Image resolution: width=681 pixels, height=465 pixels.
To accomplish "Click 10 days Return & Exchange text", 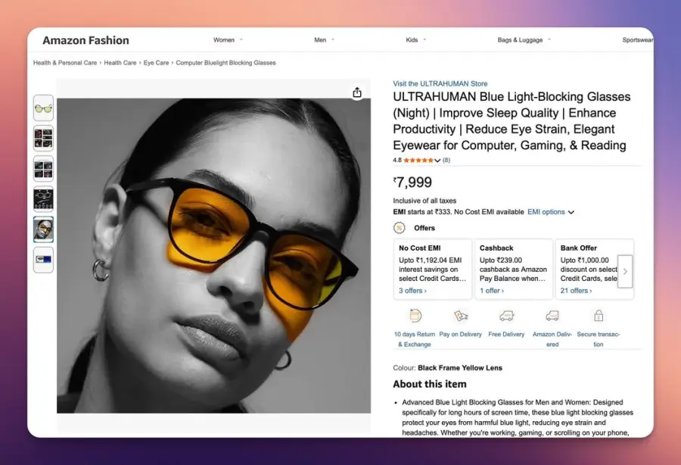I will pos(415,339).
